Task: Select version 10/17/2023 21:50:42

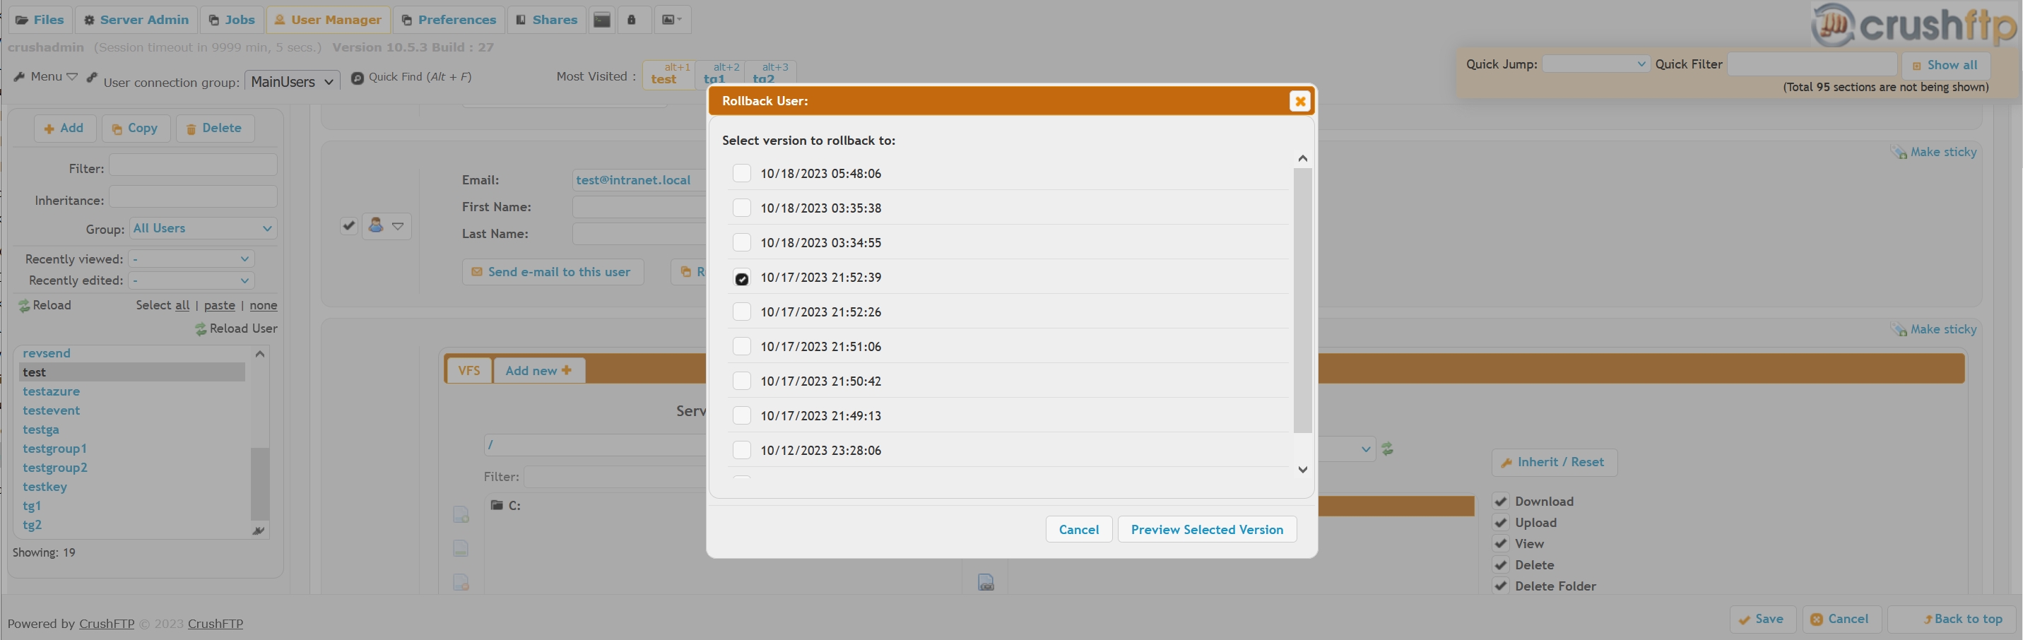Action: (741, 380)
